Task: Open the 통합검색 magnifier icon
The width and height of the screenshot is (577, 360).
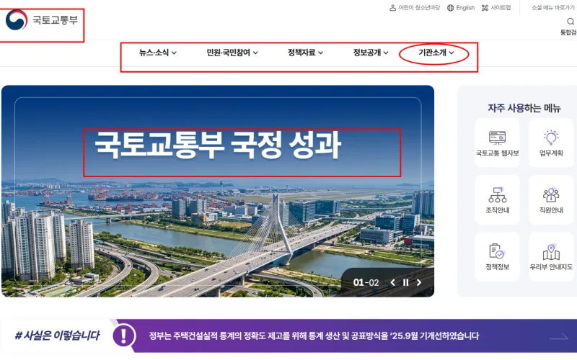Action: (571, 22)
